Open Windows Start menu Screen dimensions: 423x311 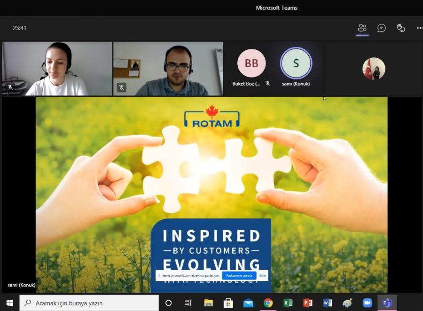click(9, 303)
